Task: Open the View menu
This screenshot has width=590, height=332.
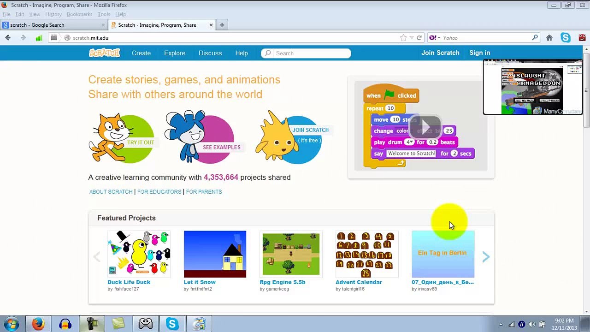Action: tap(35, 14)
